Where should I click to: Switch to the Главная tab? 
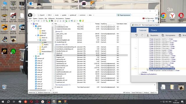[x=142, y=30]
